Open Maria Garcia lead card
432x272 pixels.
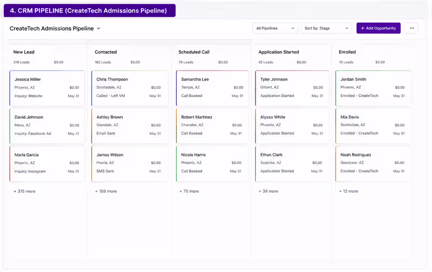[47, 164]
